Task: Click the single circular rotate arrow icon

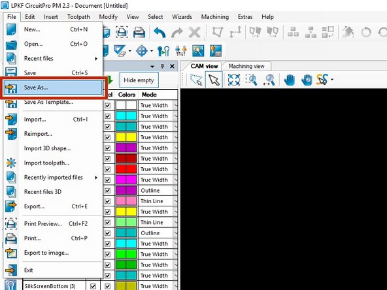Action: click(x=366, y=32)
